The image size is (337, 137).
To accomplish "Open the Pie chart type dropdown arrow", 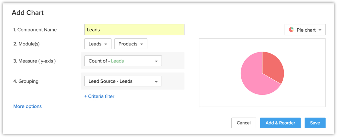I will point(320,30).
